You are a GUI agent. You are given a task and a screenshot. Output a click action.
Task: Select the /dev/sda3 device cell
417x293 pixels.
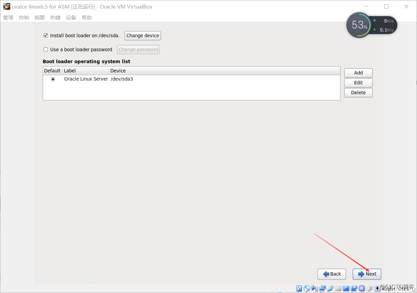point(122,79)
